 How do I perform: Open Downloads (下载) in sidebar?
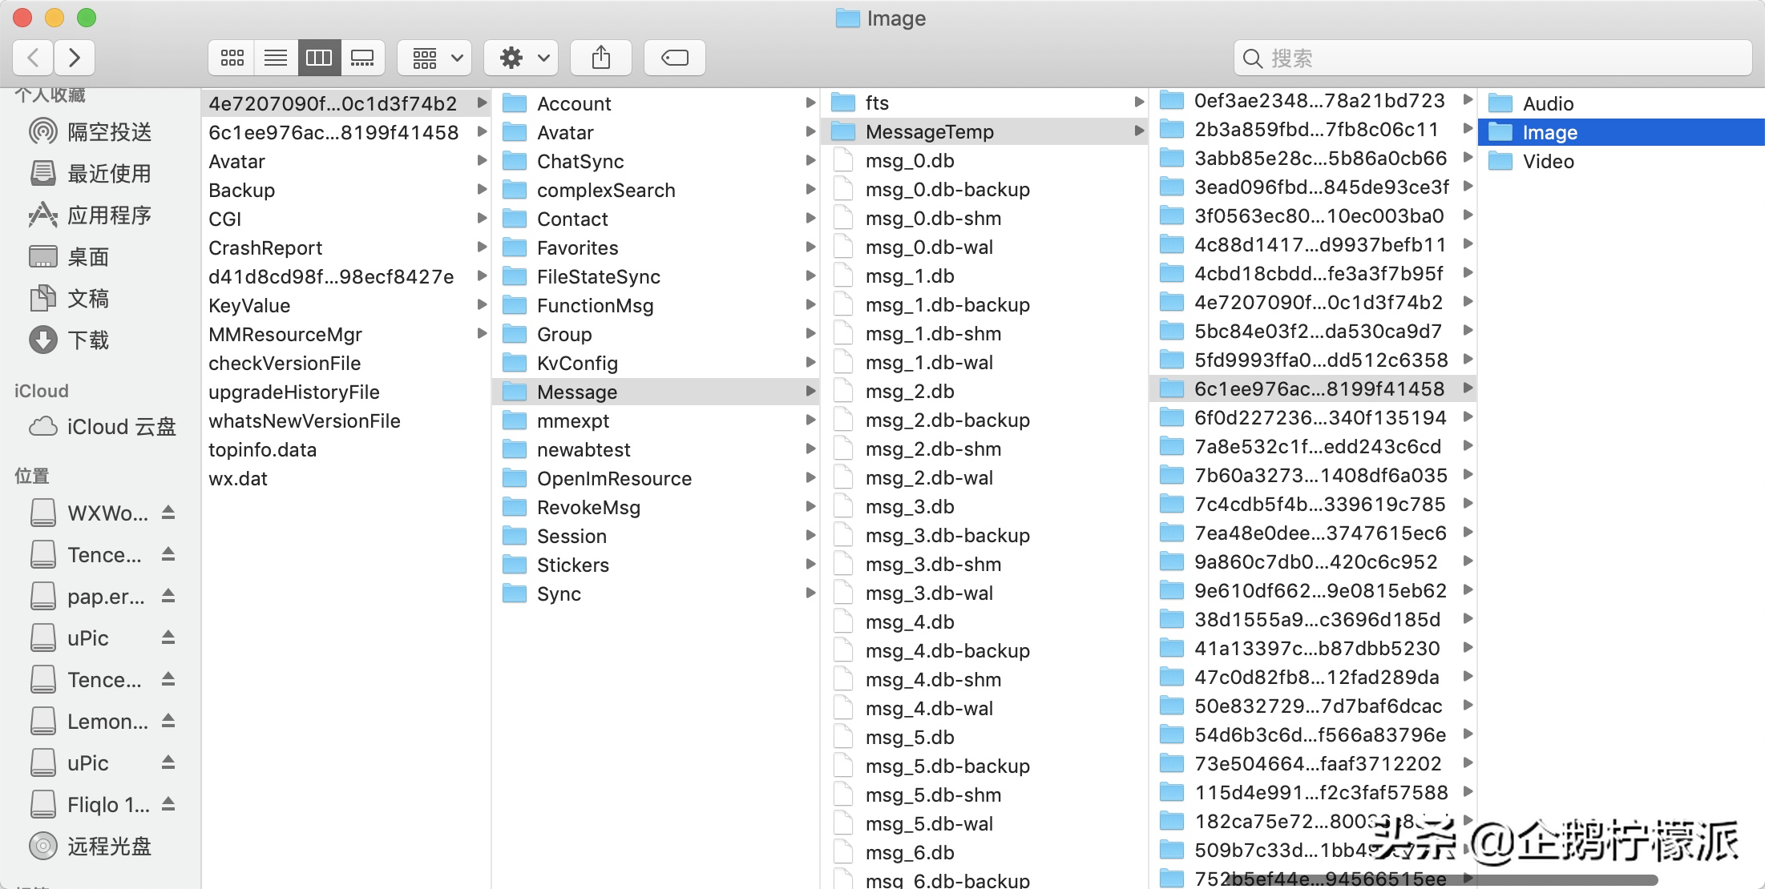click(101, 340)
